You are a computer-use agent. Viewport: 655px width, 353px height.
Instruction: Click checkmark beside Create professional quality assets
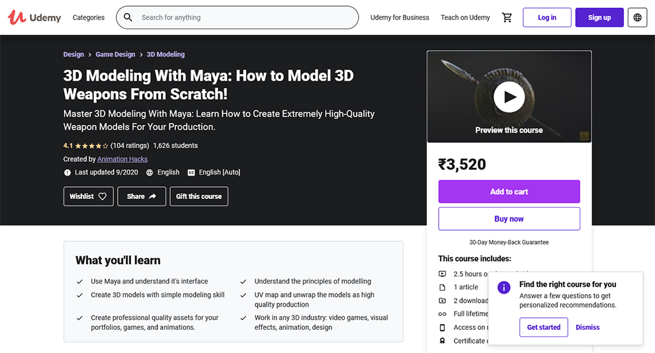79,318
